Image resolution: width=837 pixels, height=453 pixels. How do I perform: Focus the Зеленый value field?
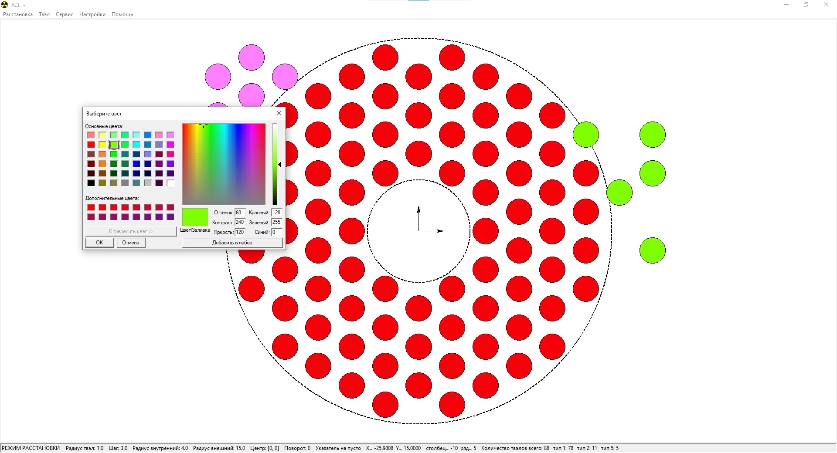click(277, 222)
